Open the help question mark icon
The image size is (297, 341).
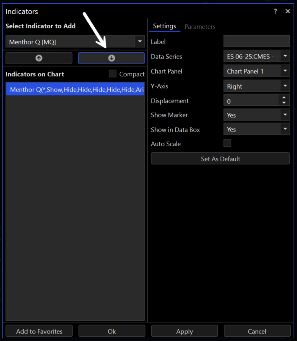[275, 11]
